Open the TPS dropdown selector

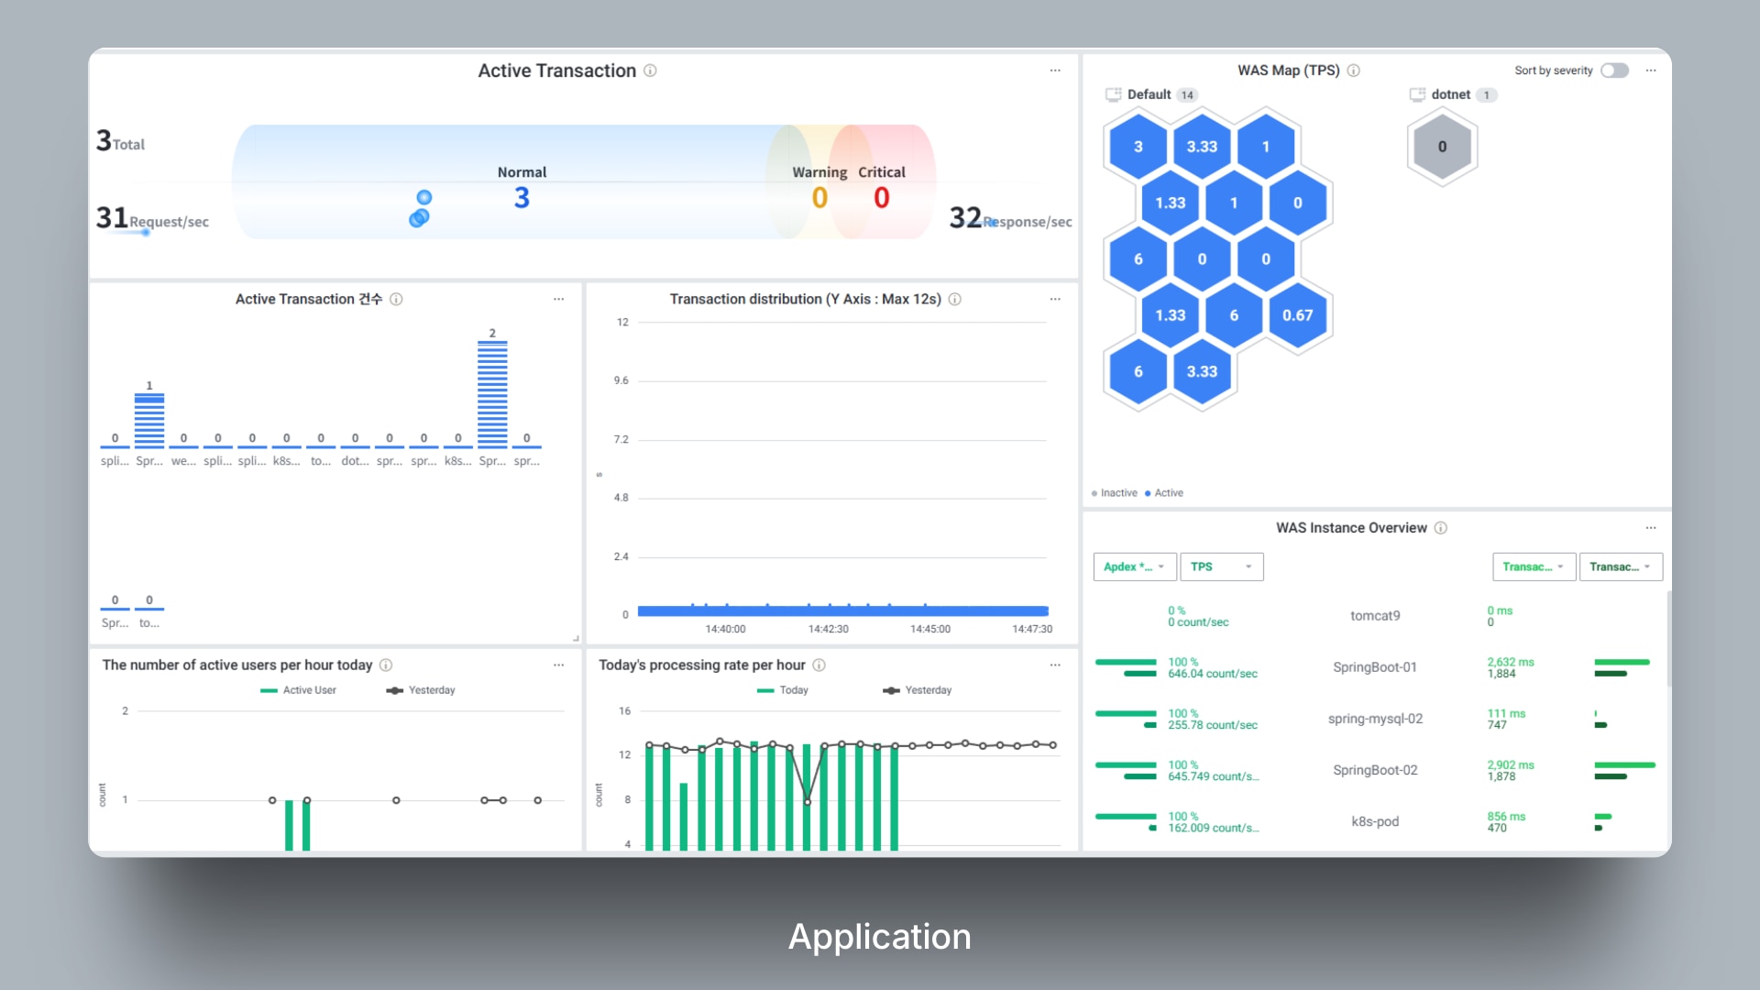(x=1221, y=566)
